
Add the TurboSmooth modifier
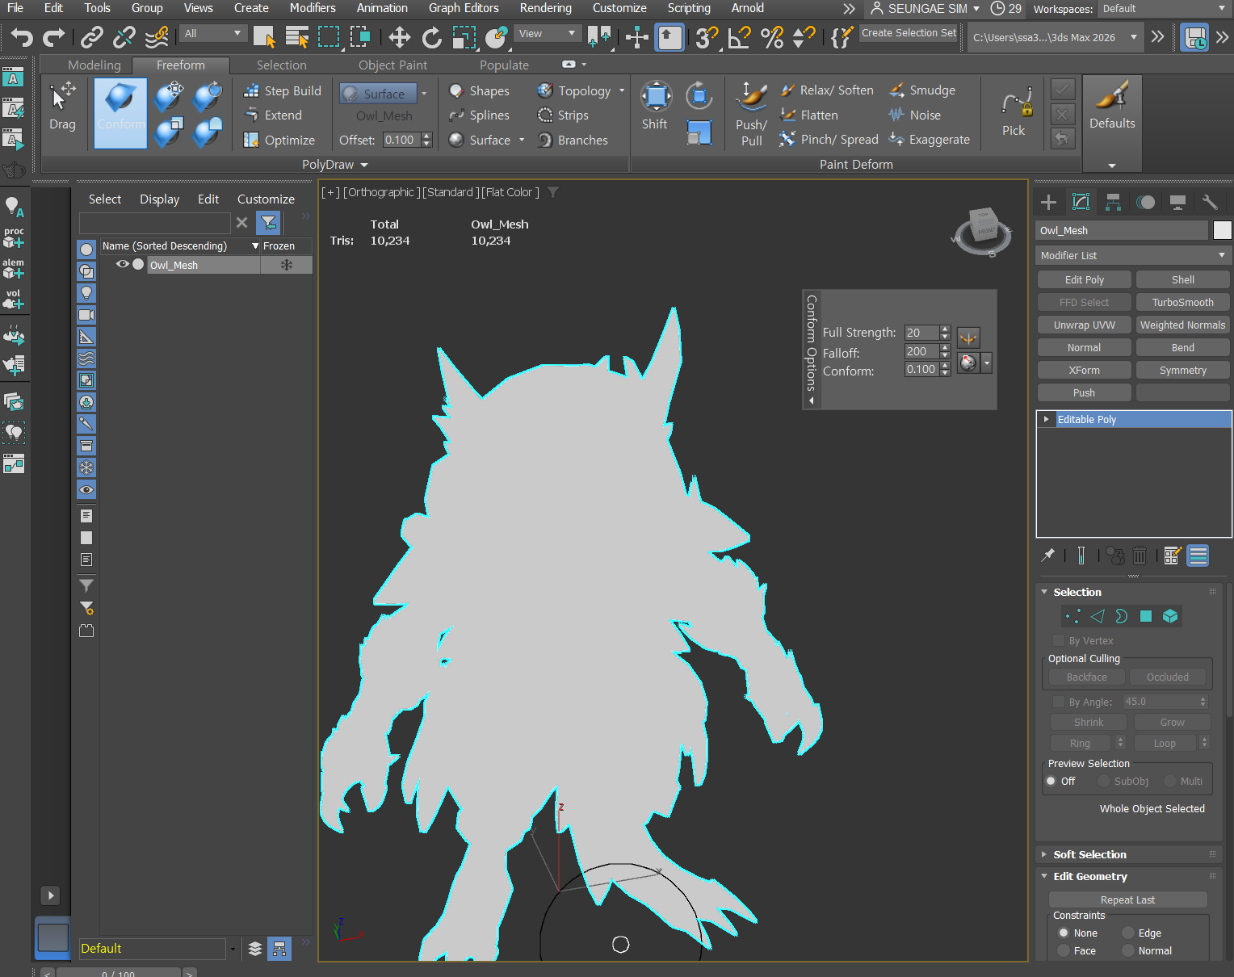coord(1182,303)
